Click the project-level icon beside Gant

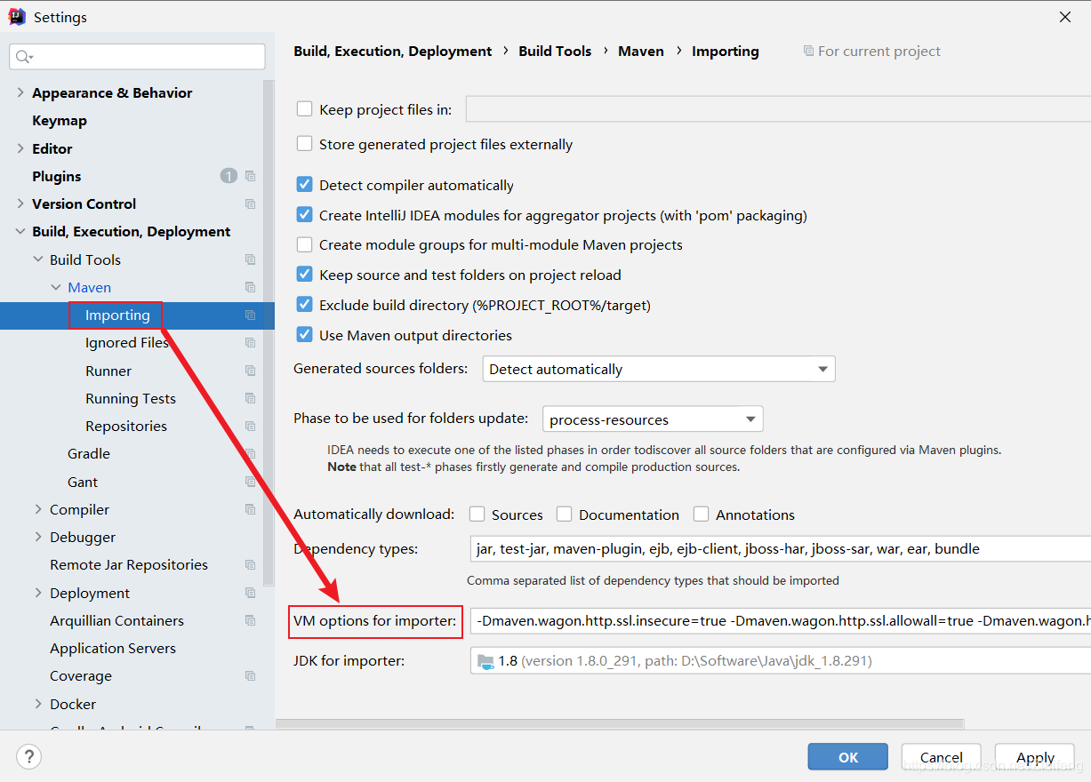coord(250,482)
